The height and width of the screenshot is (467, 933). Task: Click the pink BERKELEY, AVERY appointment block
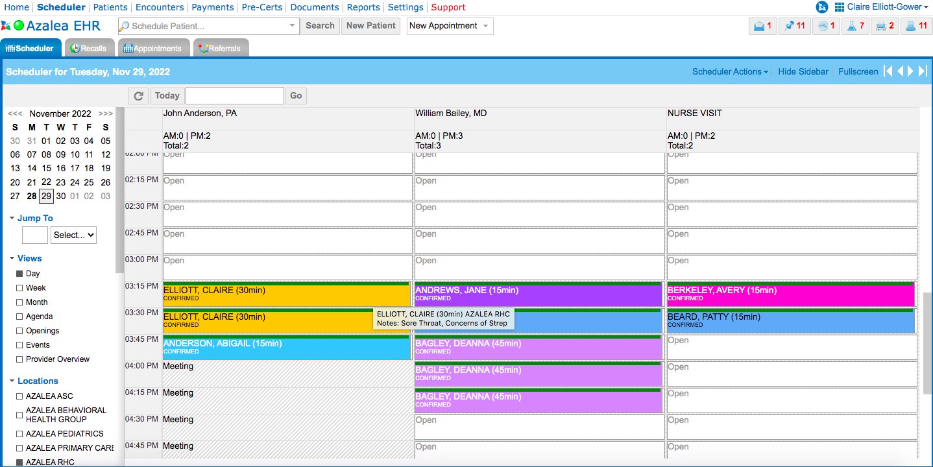coord(790,294)
